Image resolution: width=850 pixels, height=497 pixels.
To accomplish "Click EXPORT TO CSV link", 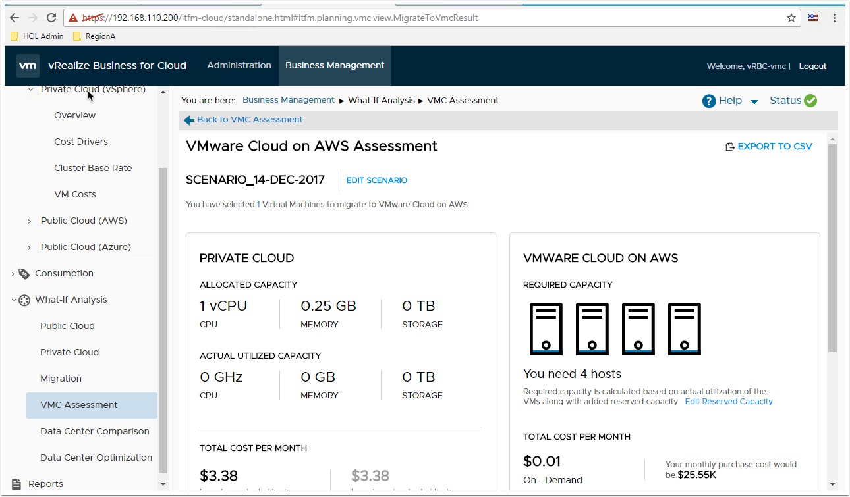I will [x=775, y=147].
